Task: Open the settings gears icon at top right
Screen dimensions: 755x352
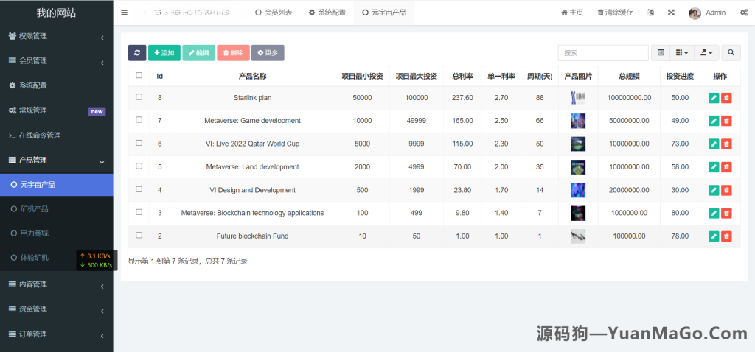Action: tap(743, 13)
